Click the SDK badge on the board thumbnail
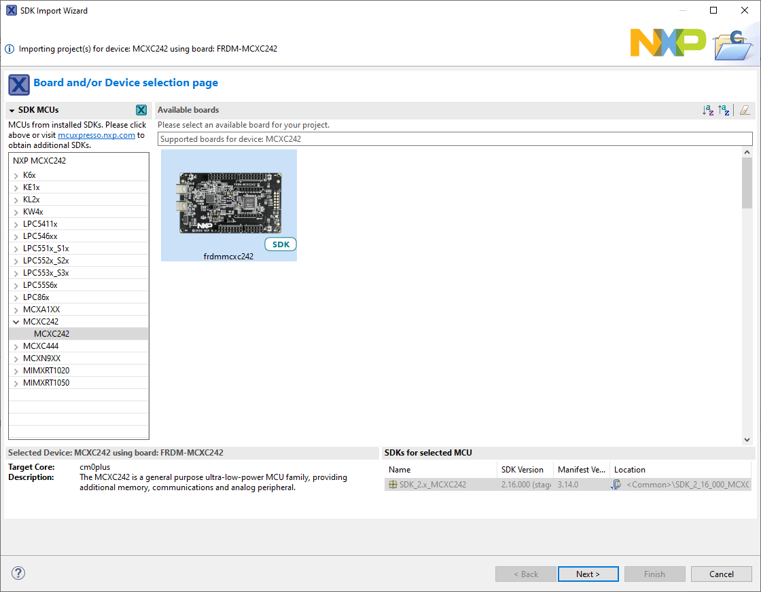The width and height of the screenshot is (761, 592). click(x=280, y=244)
